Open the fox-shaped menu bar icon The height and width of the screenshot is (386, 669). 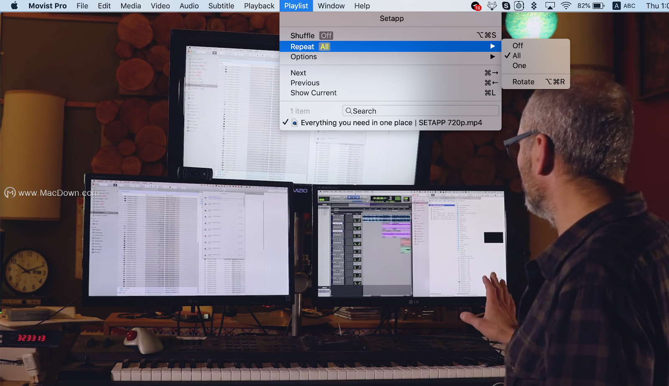click(492, 6)
